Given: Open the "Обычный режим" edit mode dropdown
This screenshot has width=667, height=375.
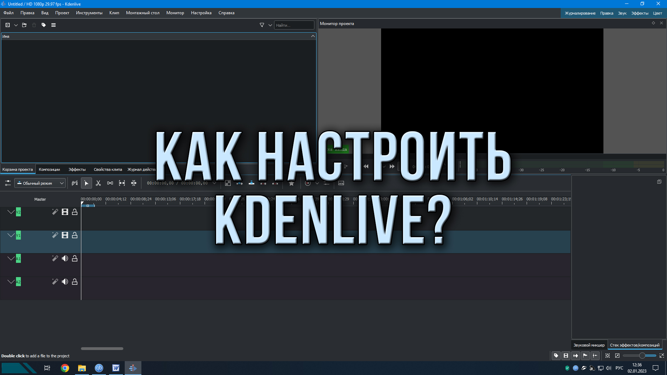Looking at the screenshot, I should pos(40,183).
